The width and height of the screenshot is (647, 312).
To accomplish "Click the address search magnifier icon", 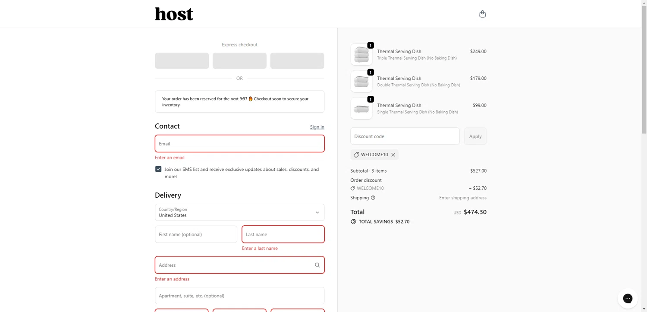I will point(317,265).
